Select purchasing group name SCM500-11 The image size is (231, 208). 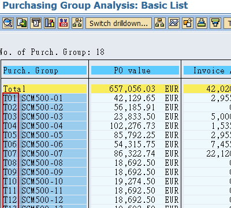point(42,191)
